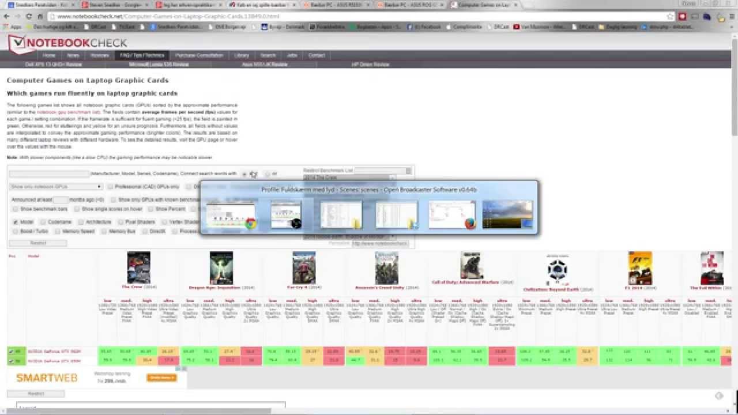Open Dragon Age: Inquisition cover image
Viewport: 738px width, 415px height.
click(221, 267)
